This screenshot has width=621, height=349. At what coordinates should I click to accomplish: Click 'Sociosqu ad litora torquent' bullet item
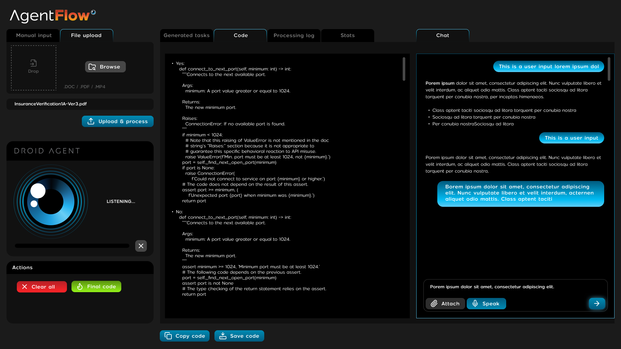[x=484, y=117]
